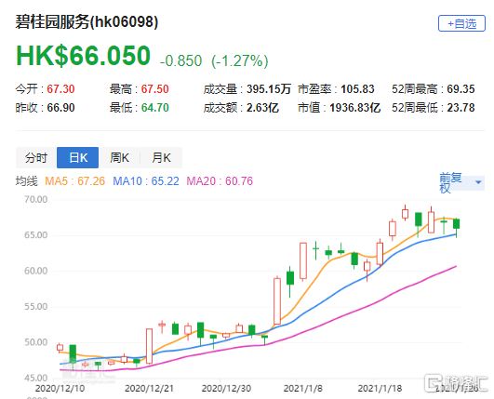Click the 成交量 value 395.15万

269,89
